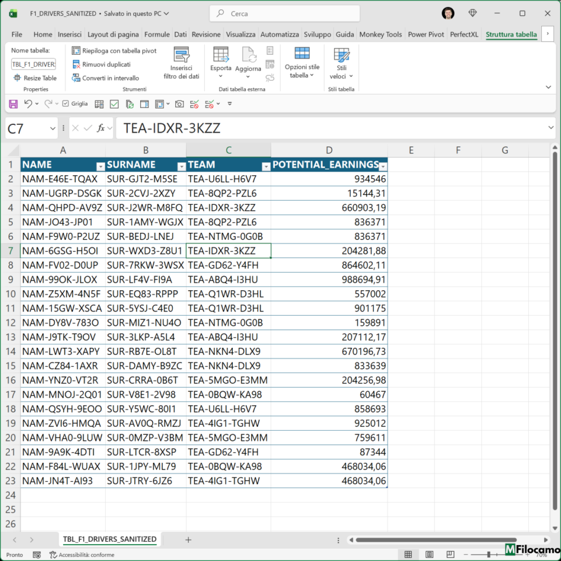The width and height of the screenshot is (561, 561).
Task: Click the Save icon in quick access toolbar
Action: [x=13, y=104]
